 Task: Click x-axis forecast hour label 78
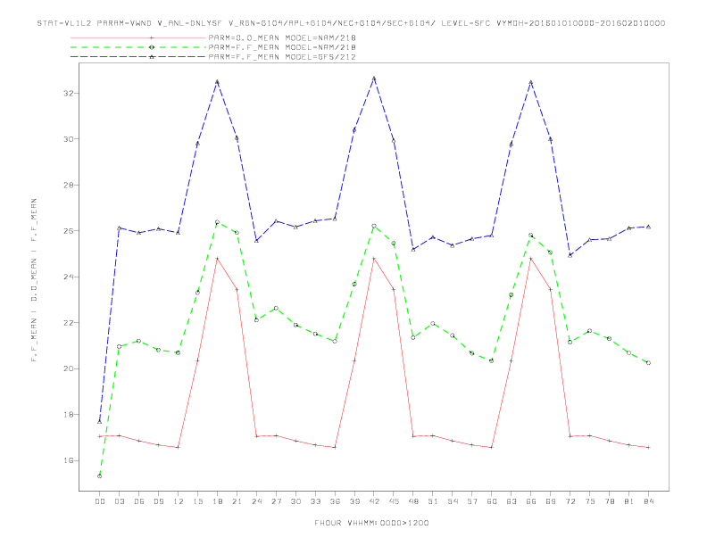(609, 501)
